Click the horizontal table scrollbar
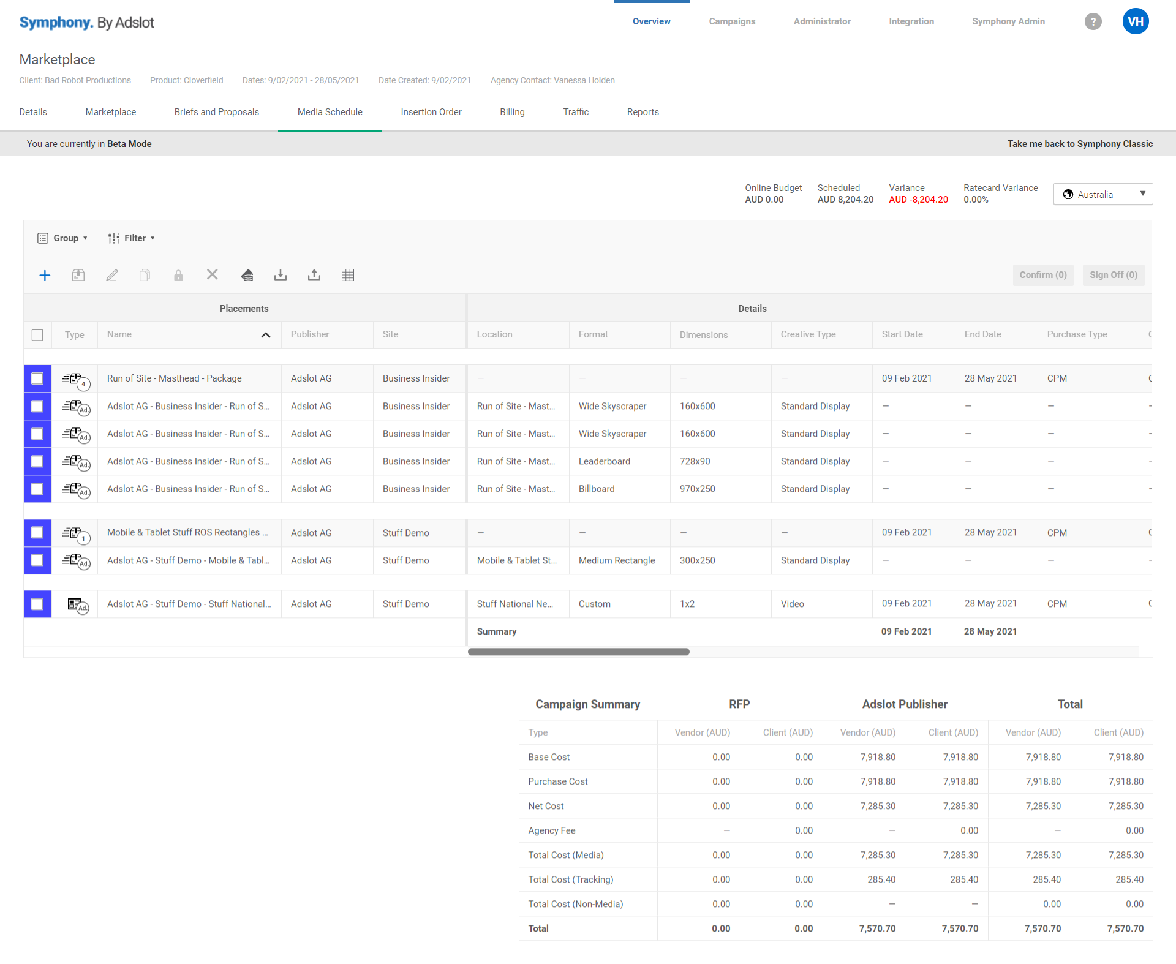The image size is (1176, 964). point(578,652)
